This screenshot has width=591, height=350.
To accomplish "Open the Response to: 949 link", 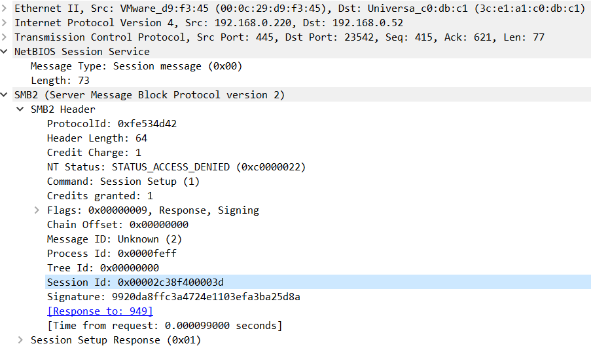I will click(x=100, y=311).
